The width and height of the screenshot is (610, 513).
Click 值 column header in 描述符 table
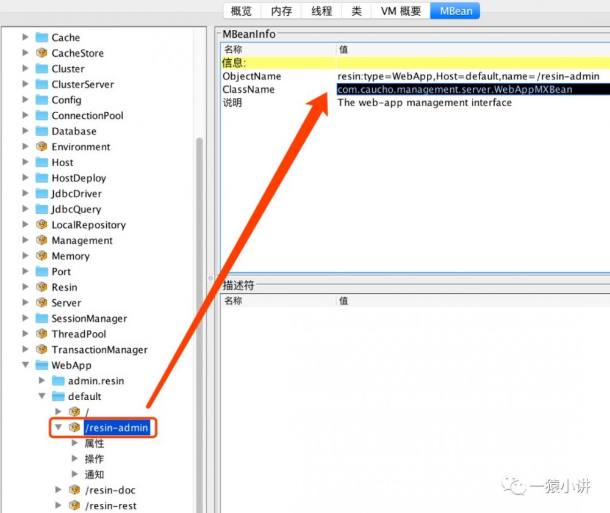pyautogui.click(x=343, y=300)
